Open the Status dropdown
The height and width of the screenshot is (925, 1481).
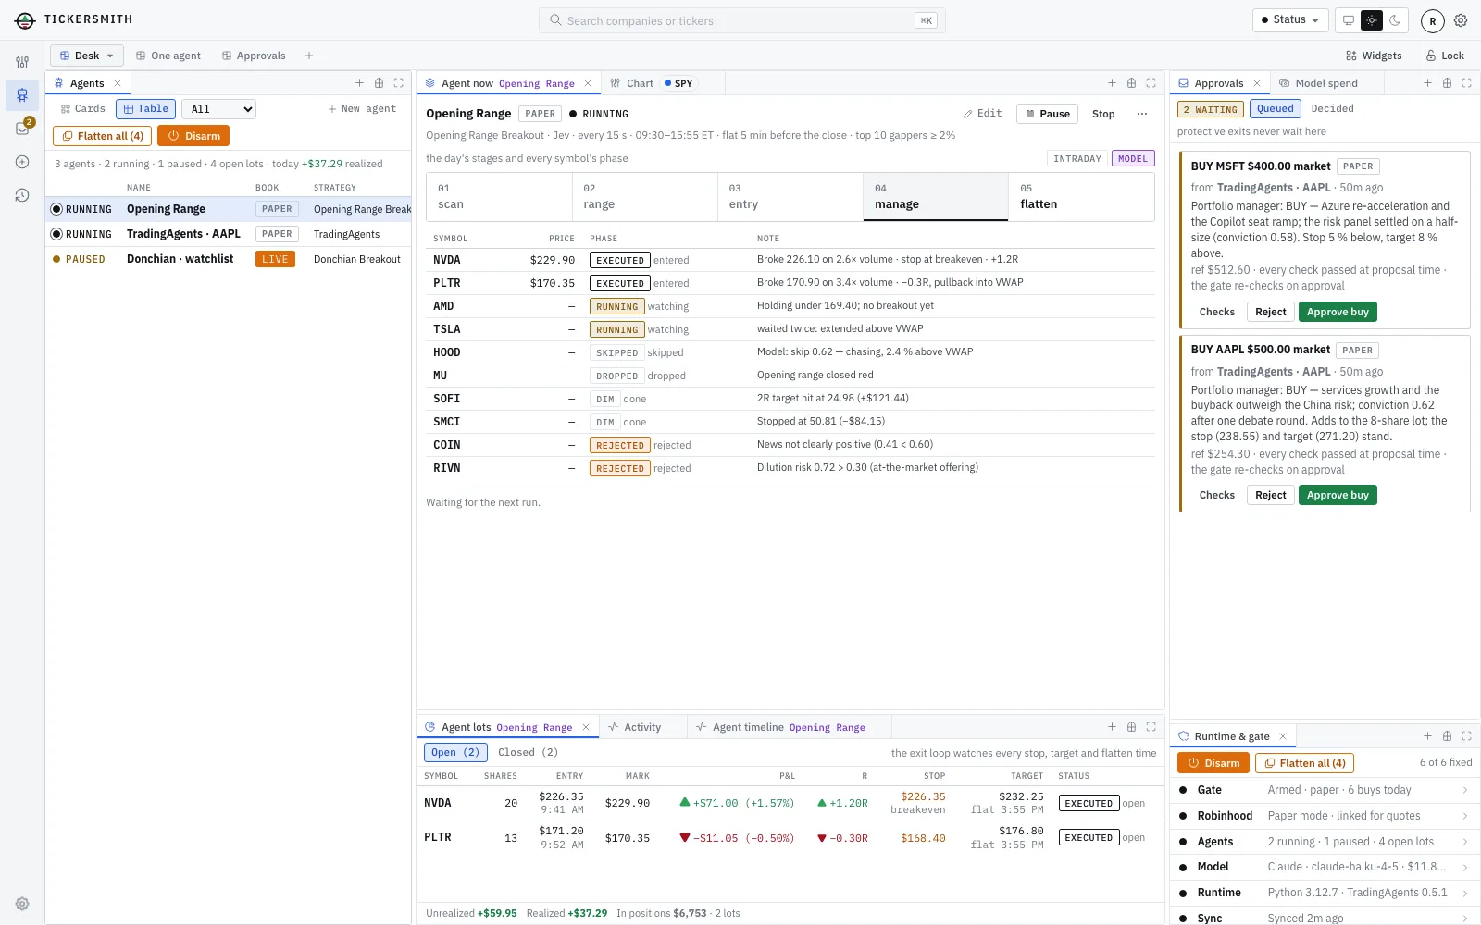tap(1290, 20)
